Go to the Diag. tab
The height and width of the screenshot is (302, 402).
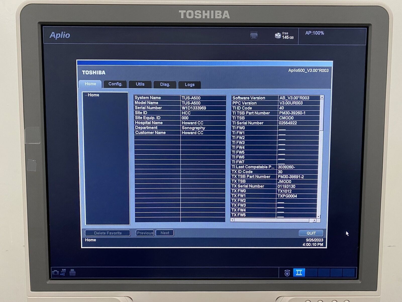165,85
